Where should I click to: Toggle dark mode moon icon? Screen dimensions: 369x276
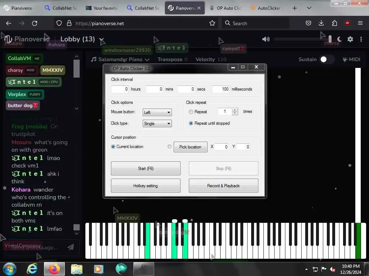tap(339, 39)
